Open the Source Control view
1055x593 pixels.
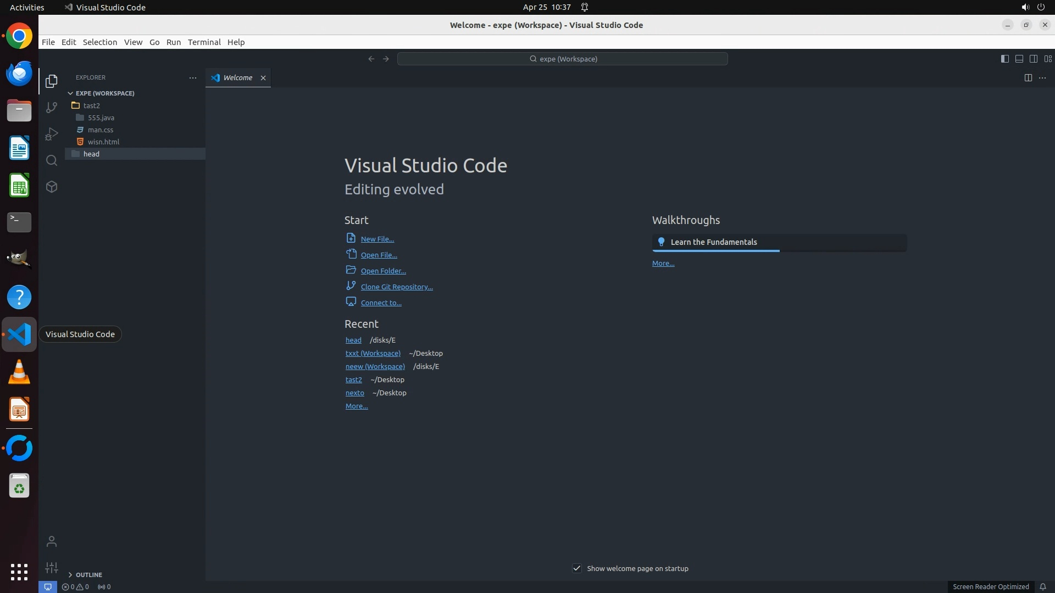(x=52, y=108)
